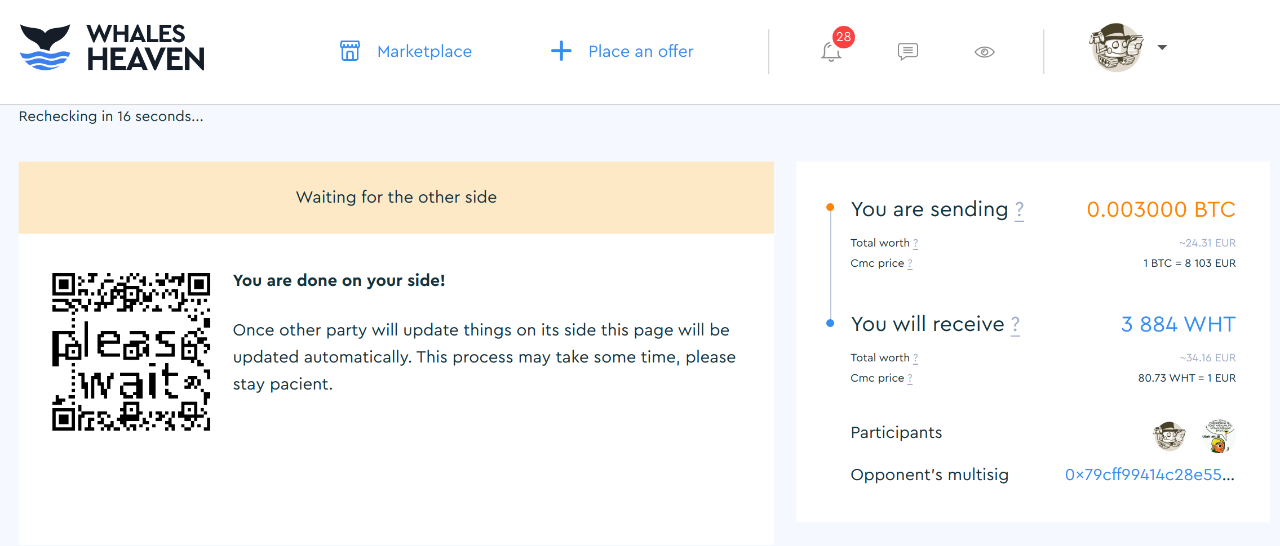1280x546 pixels.
Task: Click the 3 884 WHT amount
Action: click(x=1179, y=324)
